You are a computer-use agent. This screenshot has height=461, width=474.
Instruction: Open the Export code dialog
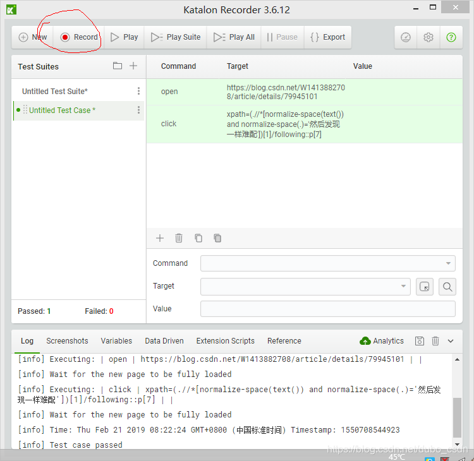point(327,37)
